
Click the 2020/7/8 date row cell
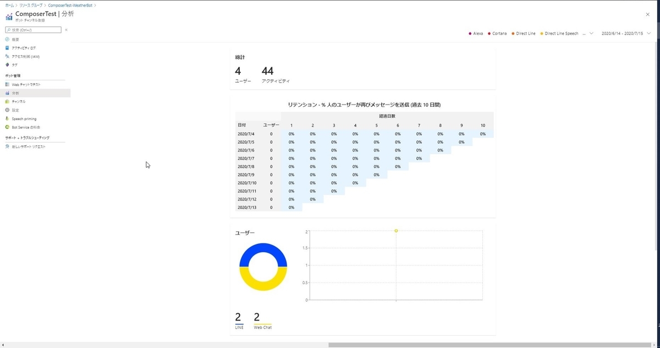[x=246, y=166]
